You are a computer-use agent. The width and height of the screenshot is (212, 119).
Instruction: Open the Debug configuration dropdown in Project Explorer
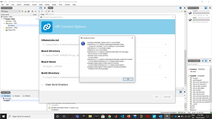(11, 11)
